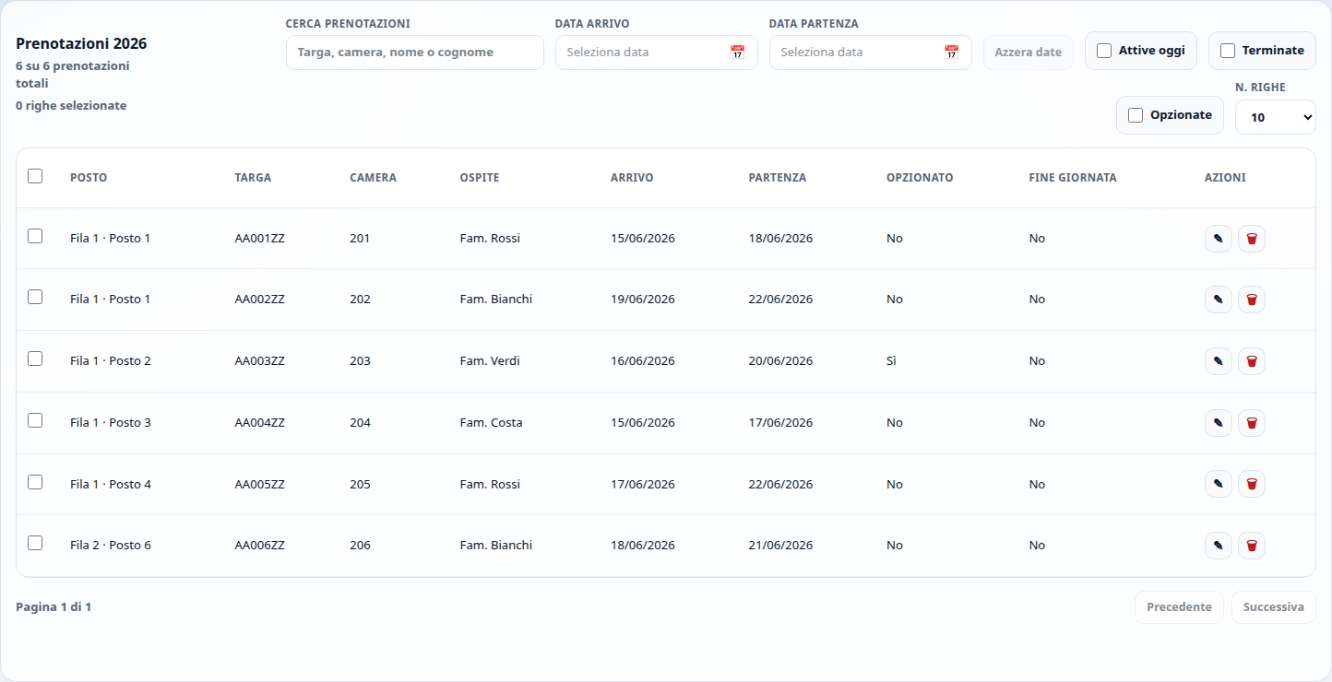Screen dimensions: 1332x682
Task: Click the cell Fila 2 · Posto 6
Action: [111, 546]
